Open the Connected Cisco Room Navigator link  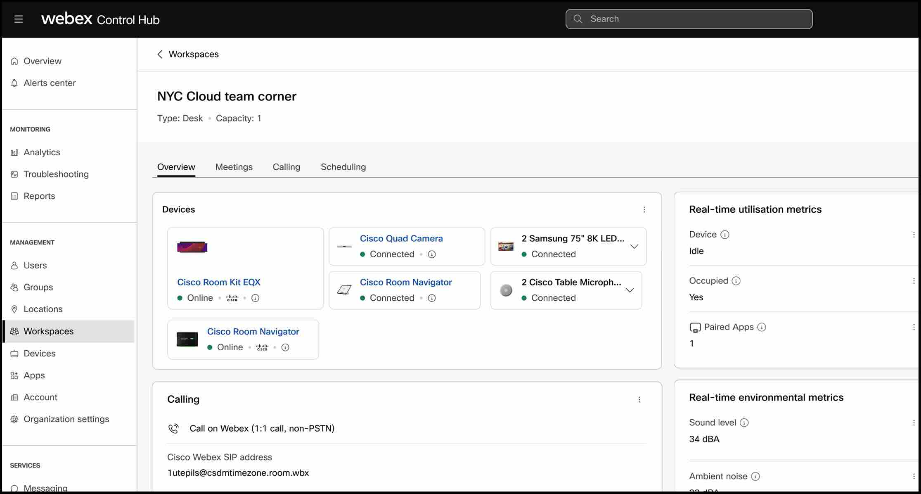point(406,283)
